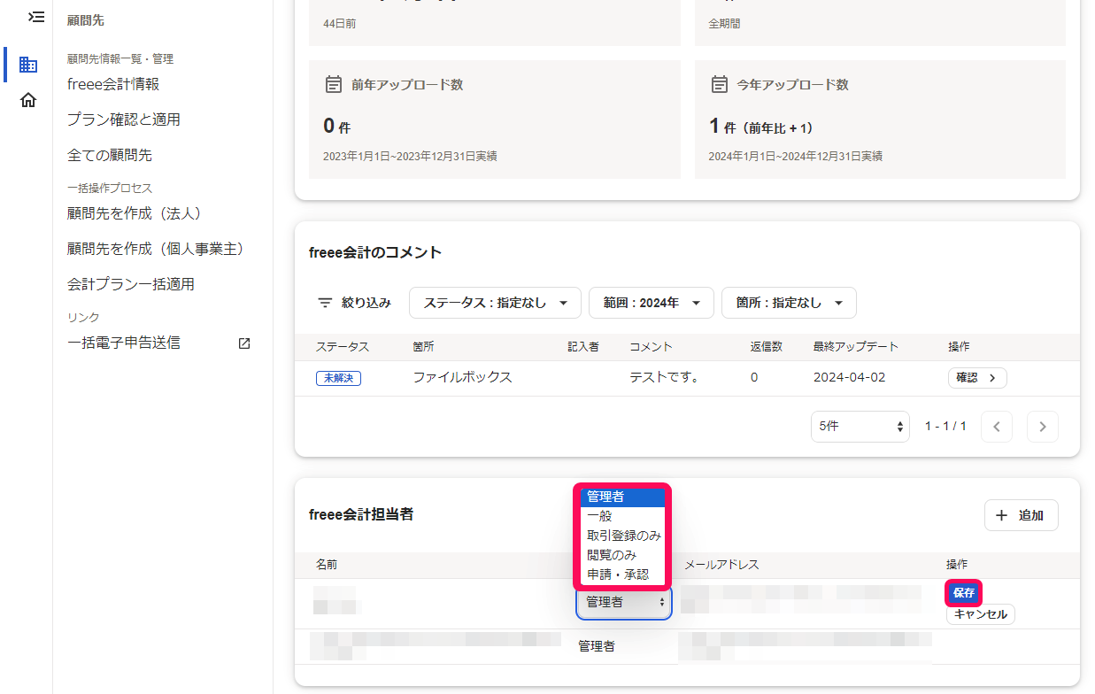This screenshot has height=694, width=1095.
Task: Change the 5件 rows-per-page selector
Action: pyautogui.click(x=860, y=427)
